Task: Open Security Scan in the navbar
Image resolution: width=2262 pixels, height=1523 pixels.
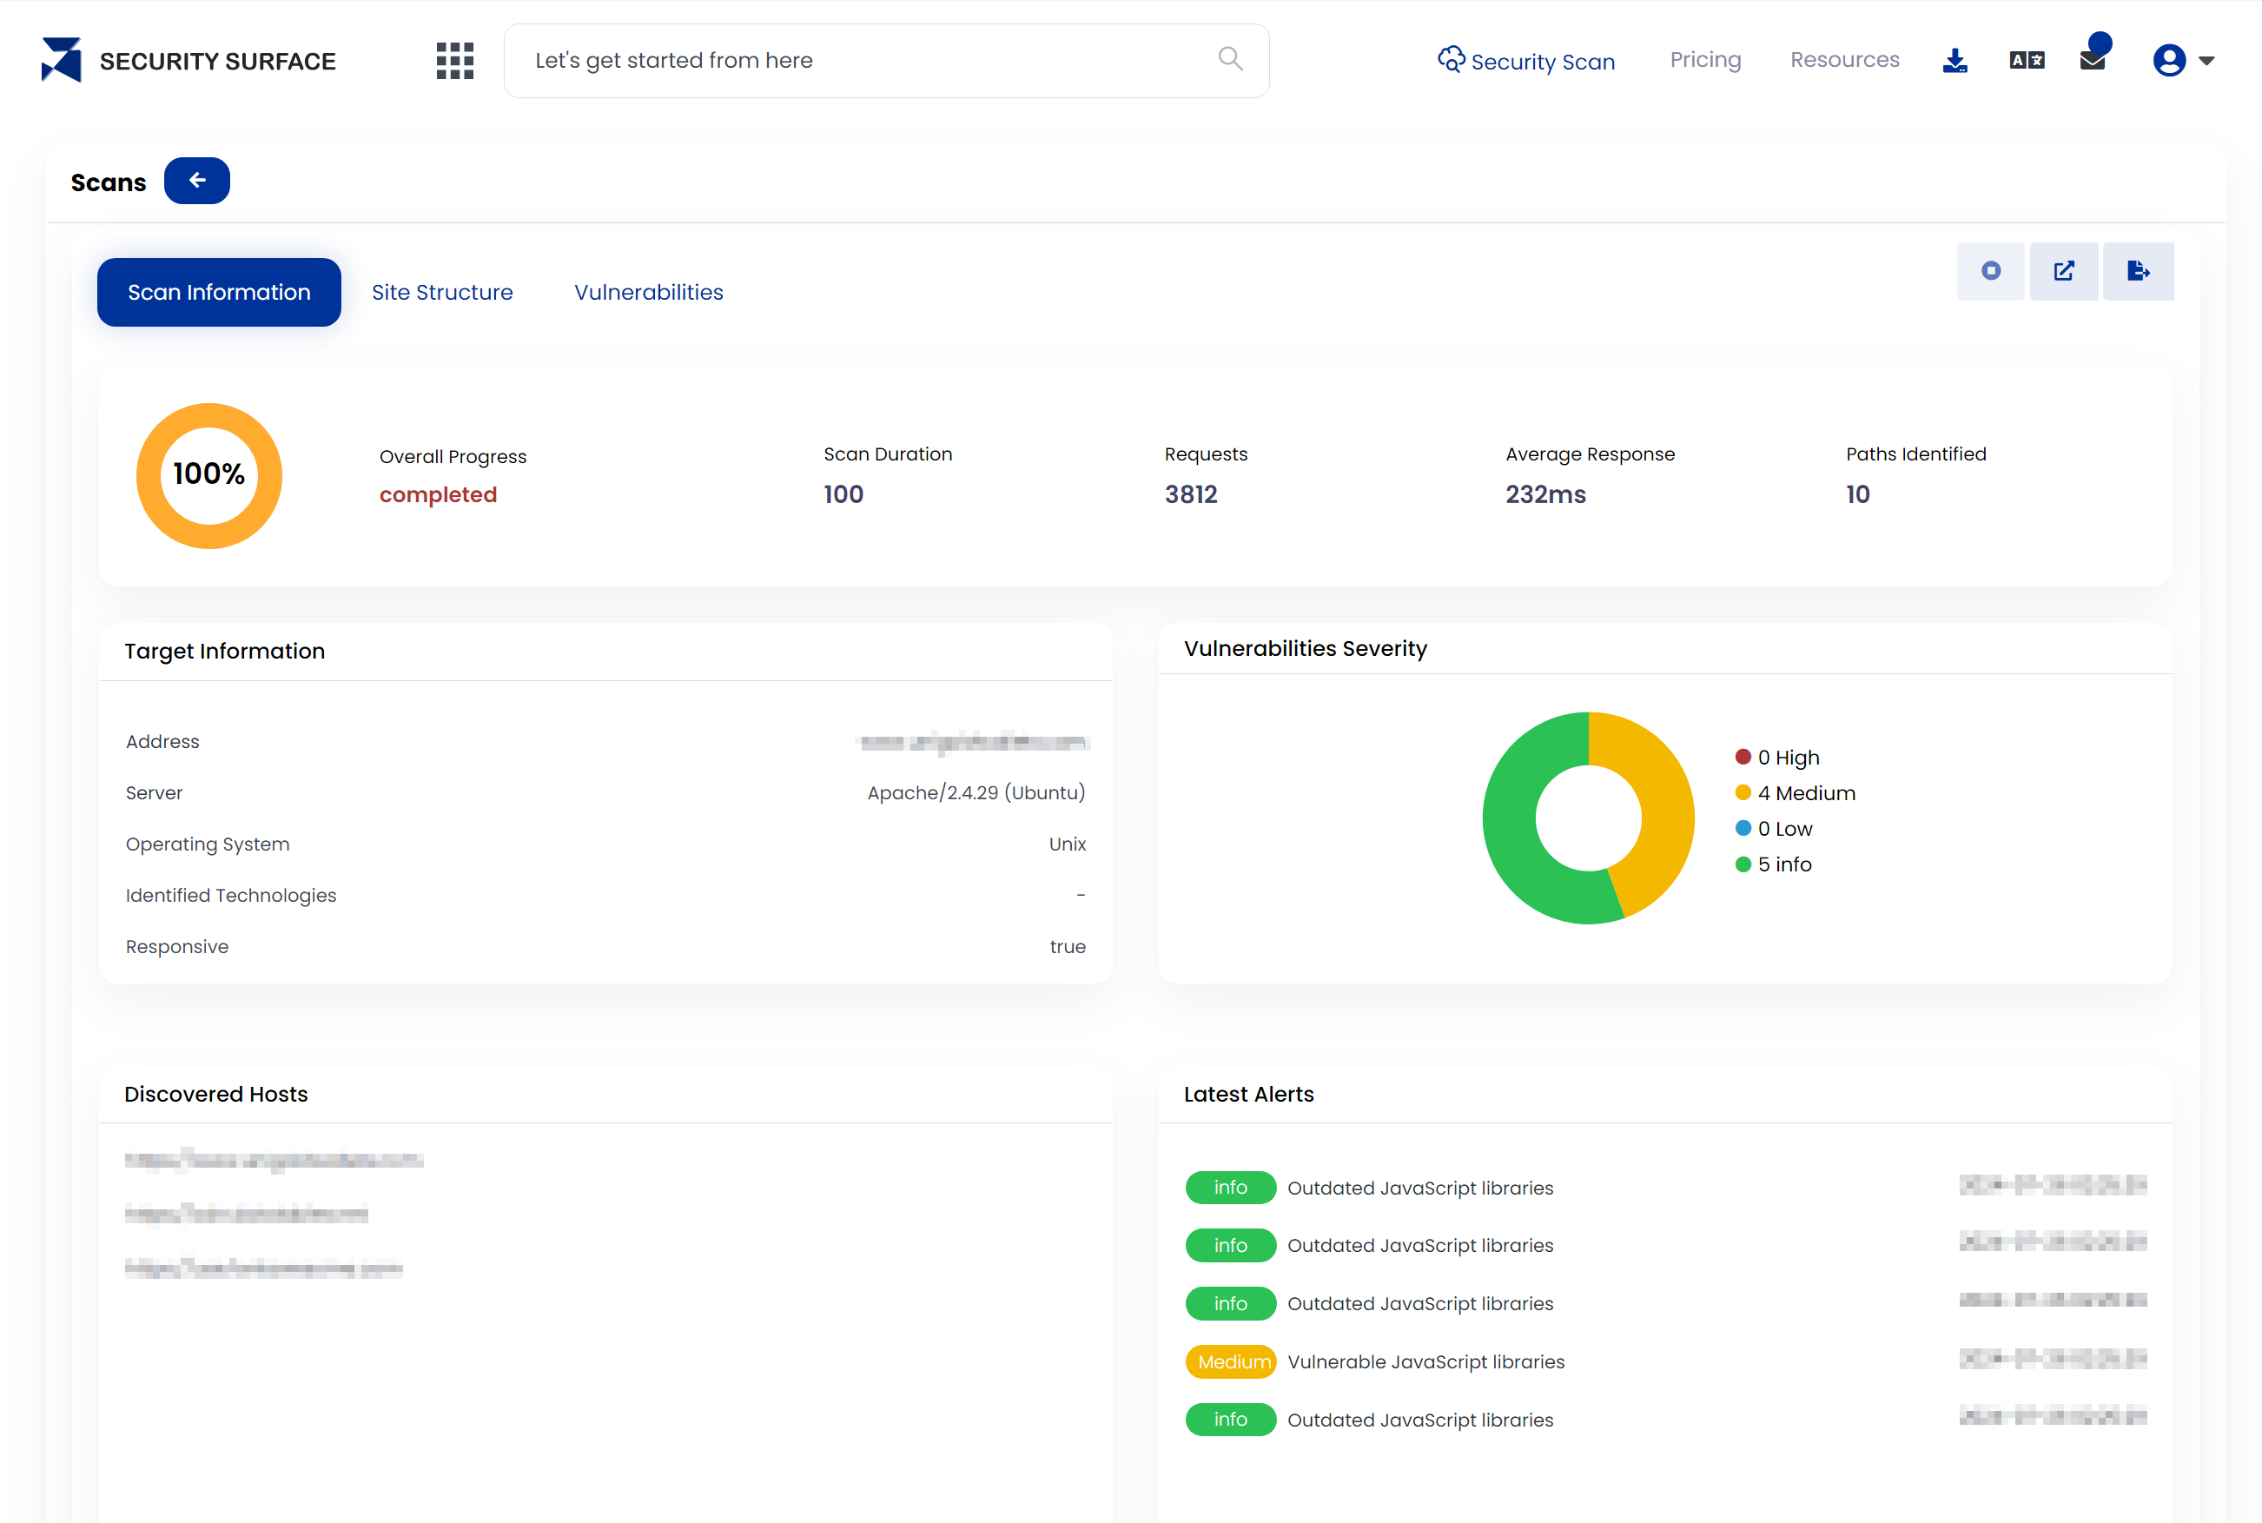Action: point(1525,60)
